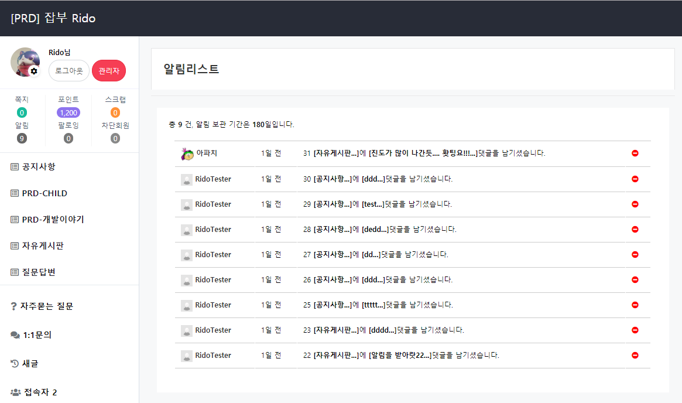Click the 쪽지 count badge
This screenshot has width=682, height=403.
click(x=22, y=112)
